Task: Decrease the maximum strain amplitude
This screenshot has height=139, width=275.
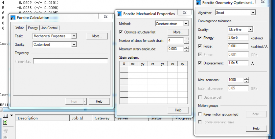Action: click(186, 50)
